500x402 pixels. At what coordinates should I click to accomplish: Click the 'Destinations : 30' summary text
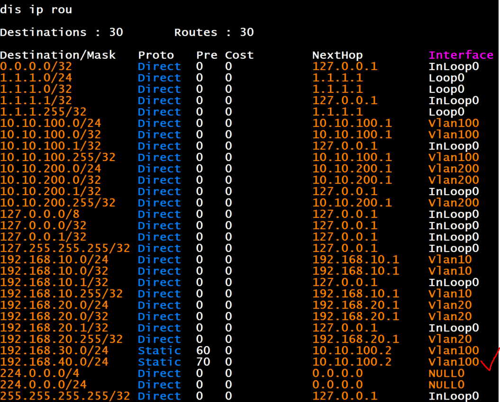coord(62,32)
